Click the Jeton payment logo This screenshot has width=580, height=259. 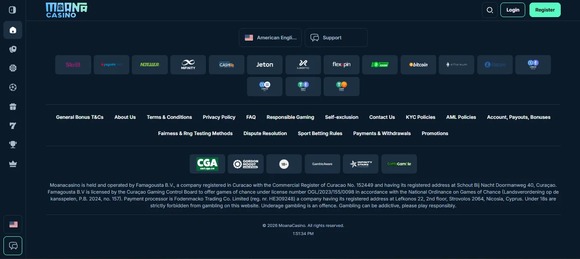265,65
